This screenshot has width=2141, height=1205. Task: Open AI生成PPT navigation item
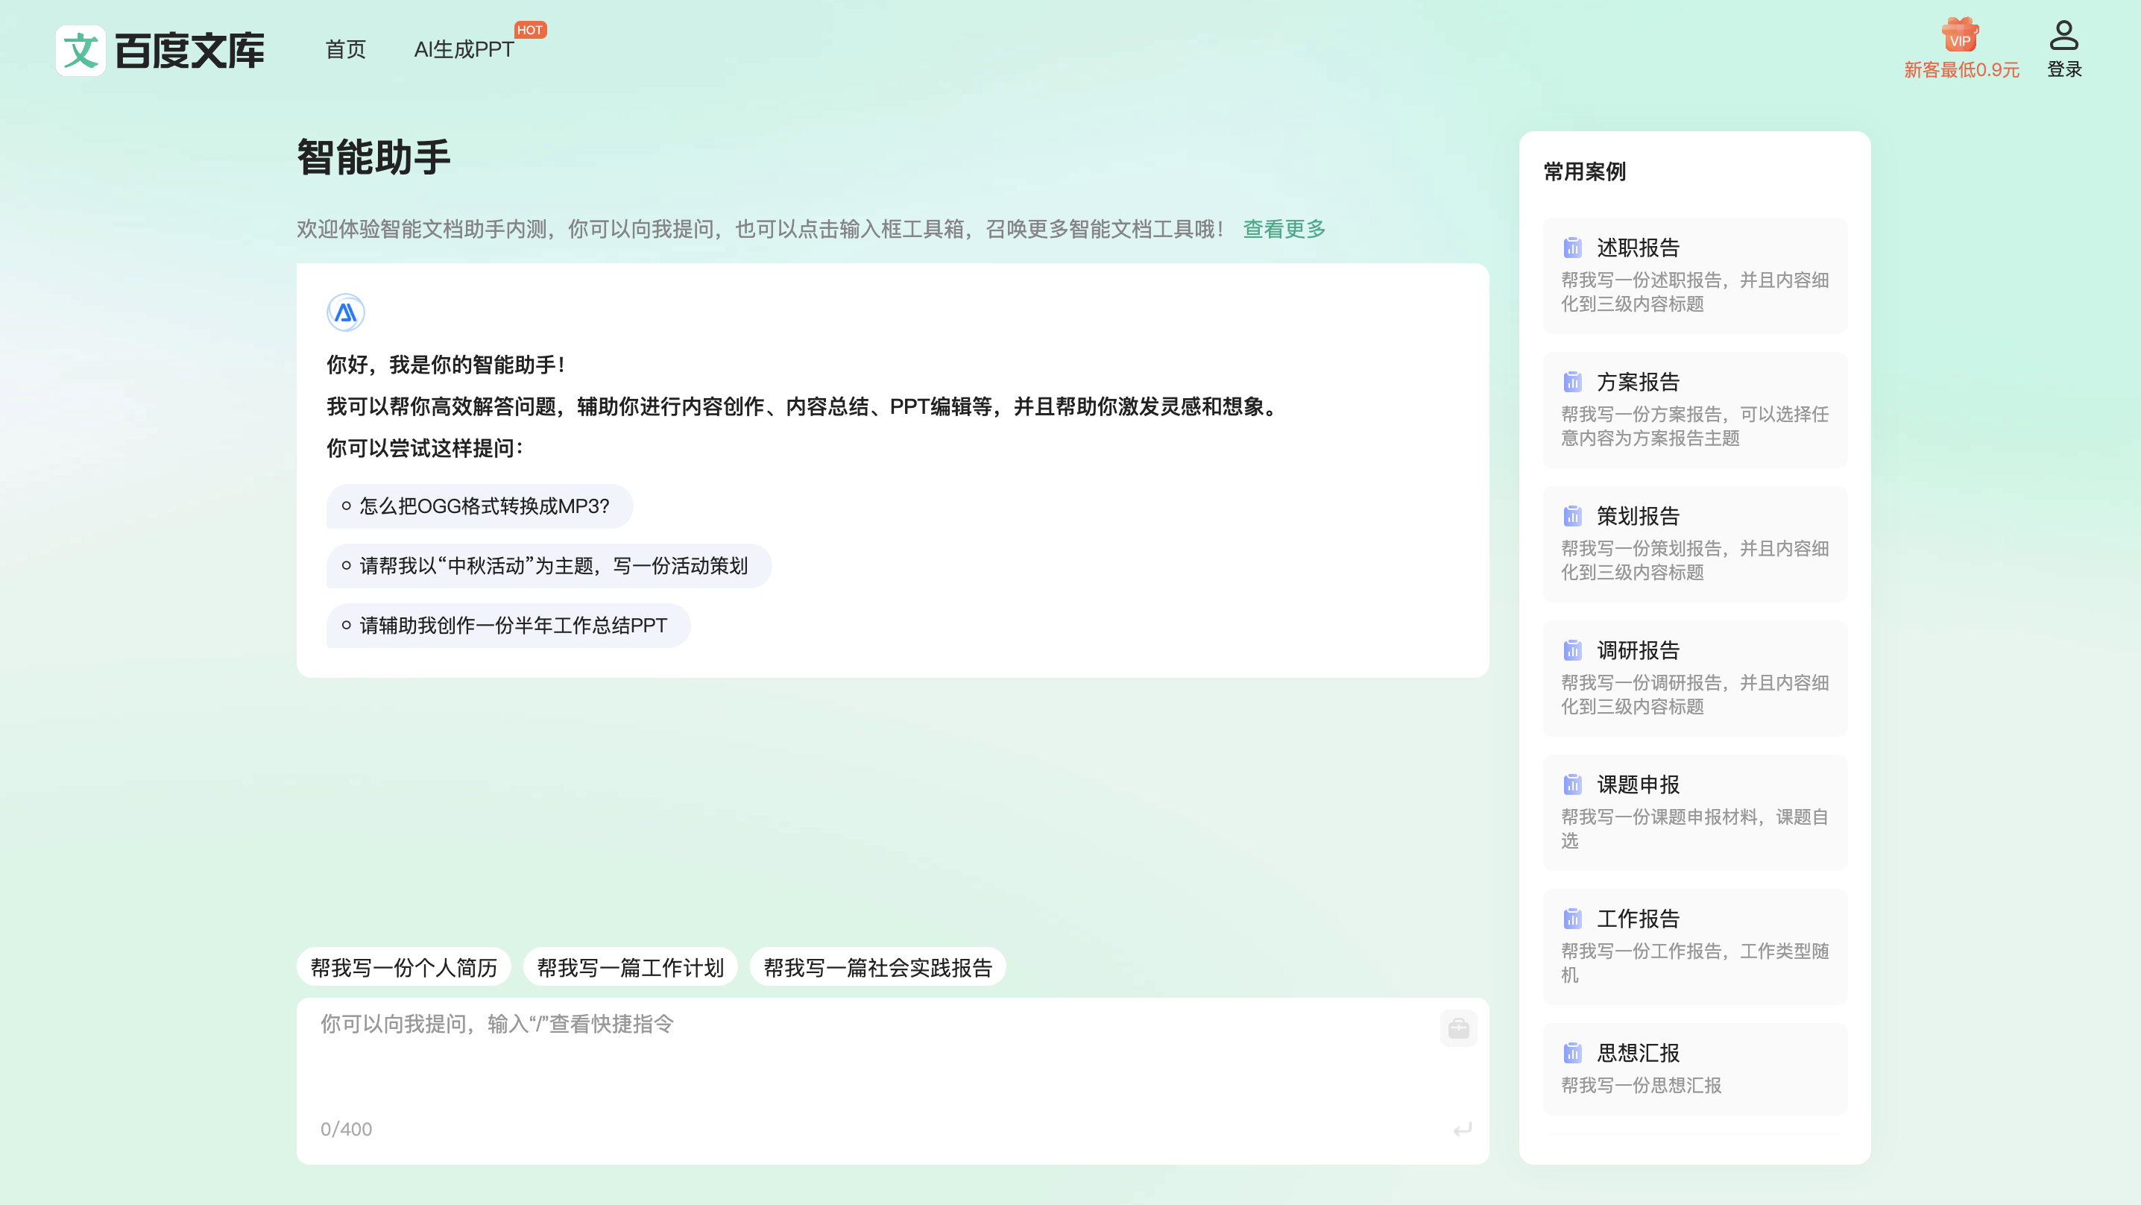(464, 49)
